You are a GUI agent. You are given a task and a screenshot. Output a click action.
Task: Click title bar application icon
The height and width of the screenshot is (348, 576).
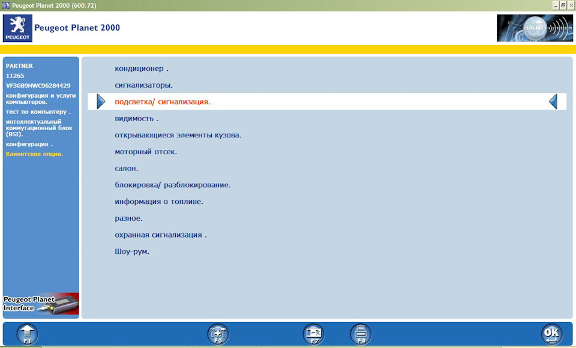click(5, 5)
